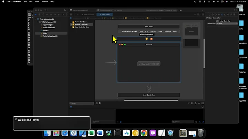
Task: Open Spotlight search in the menu bar
Action: (x=218, y=1)
